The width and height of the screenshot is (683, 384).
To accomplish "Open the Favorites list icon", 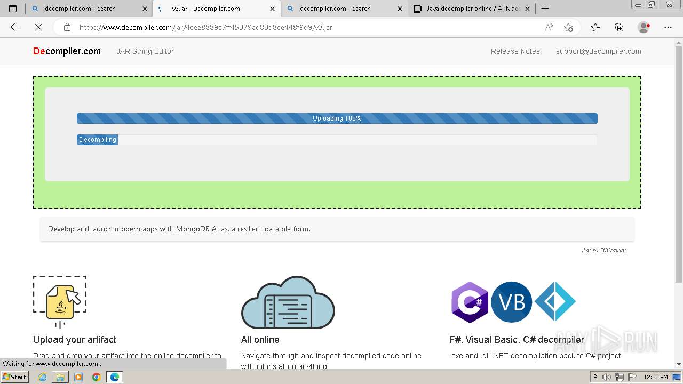I will point(595,27).
